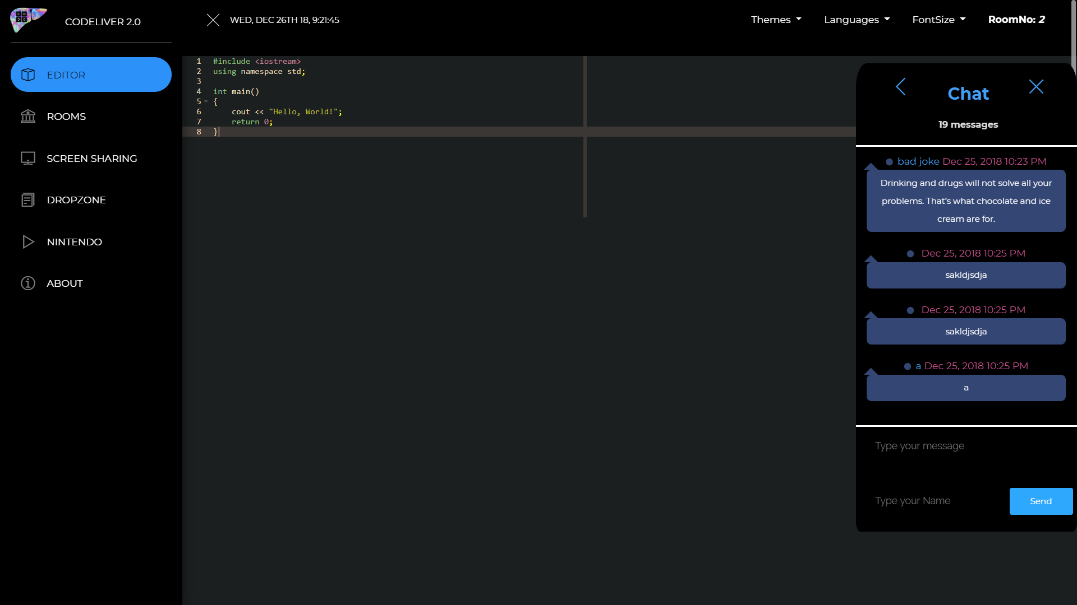Click the Screen Sharing monitor icon

[28, 159]
